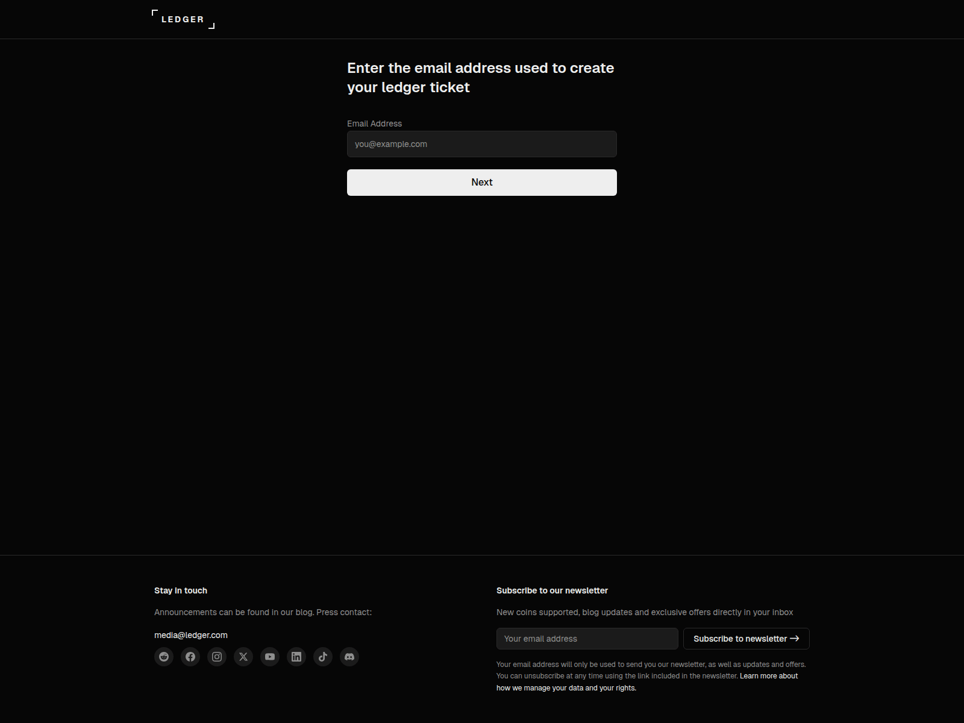The height and width of the screenshot is (723, 964).
Task: Open the Ledger logo home link
Action: (x=183, y=19)
